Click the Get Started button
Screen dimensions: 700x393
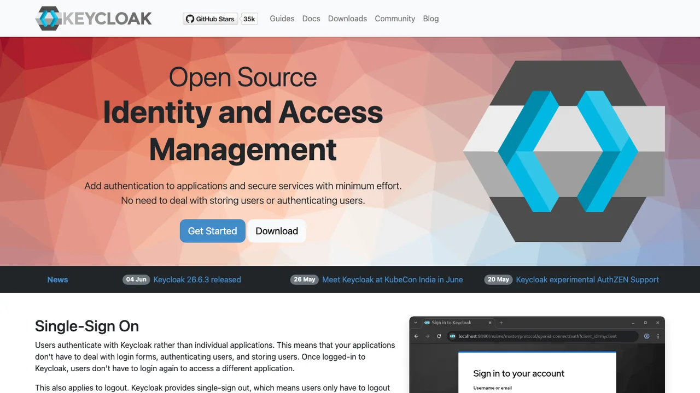(213, 231)
